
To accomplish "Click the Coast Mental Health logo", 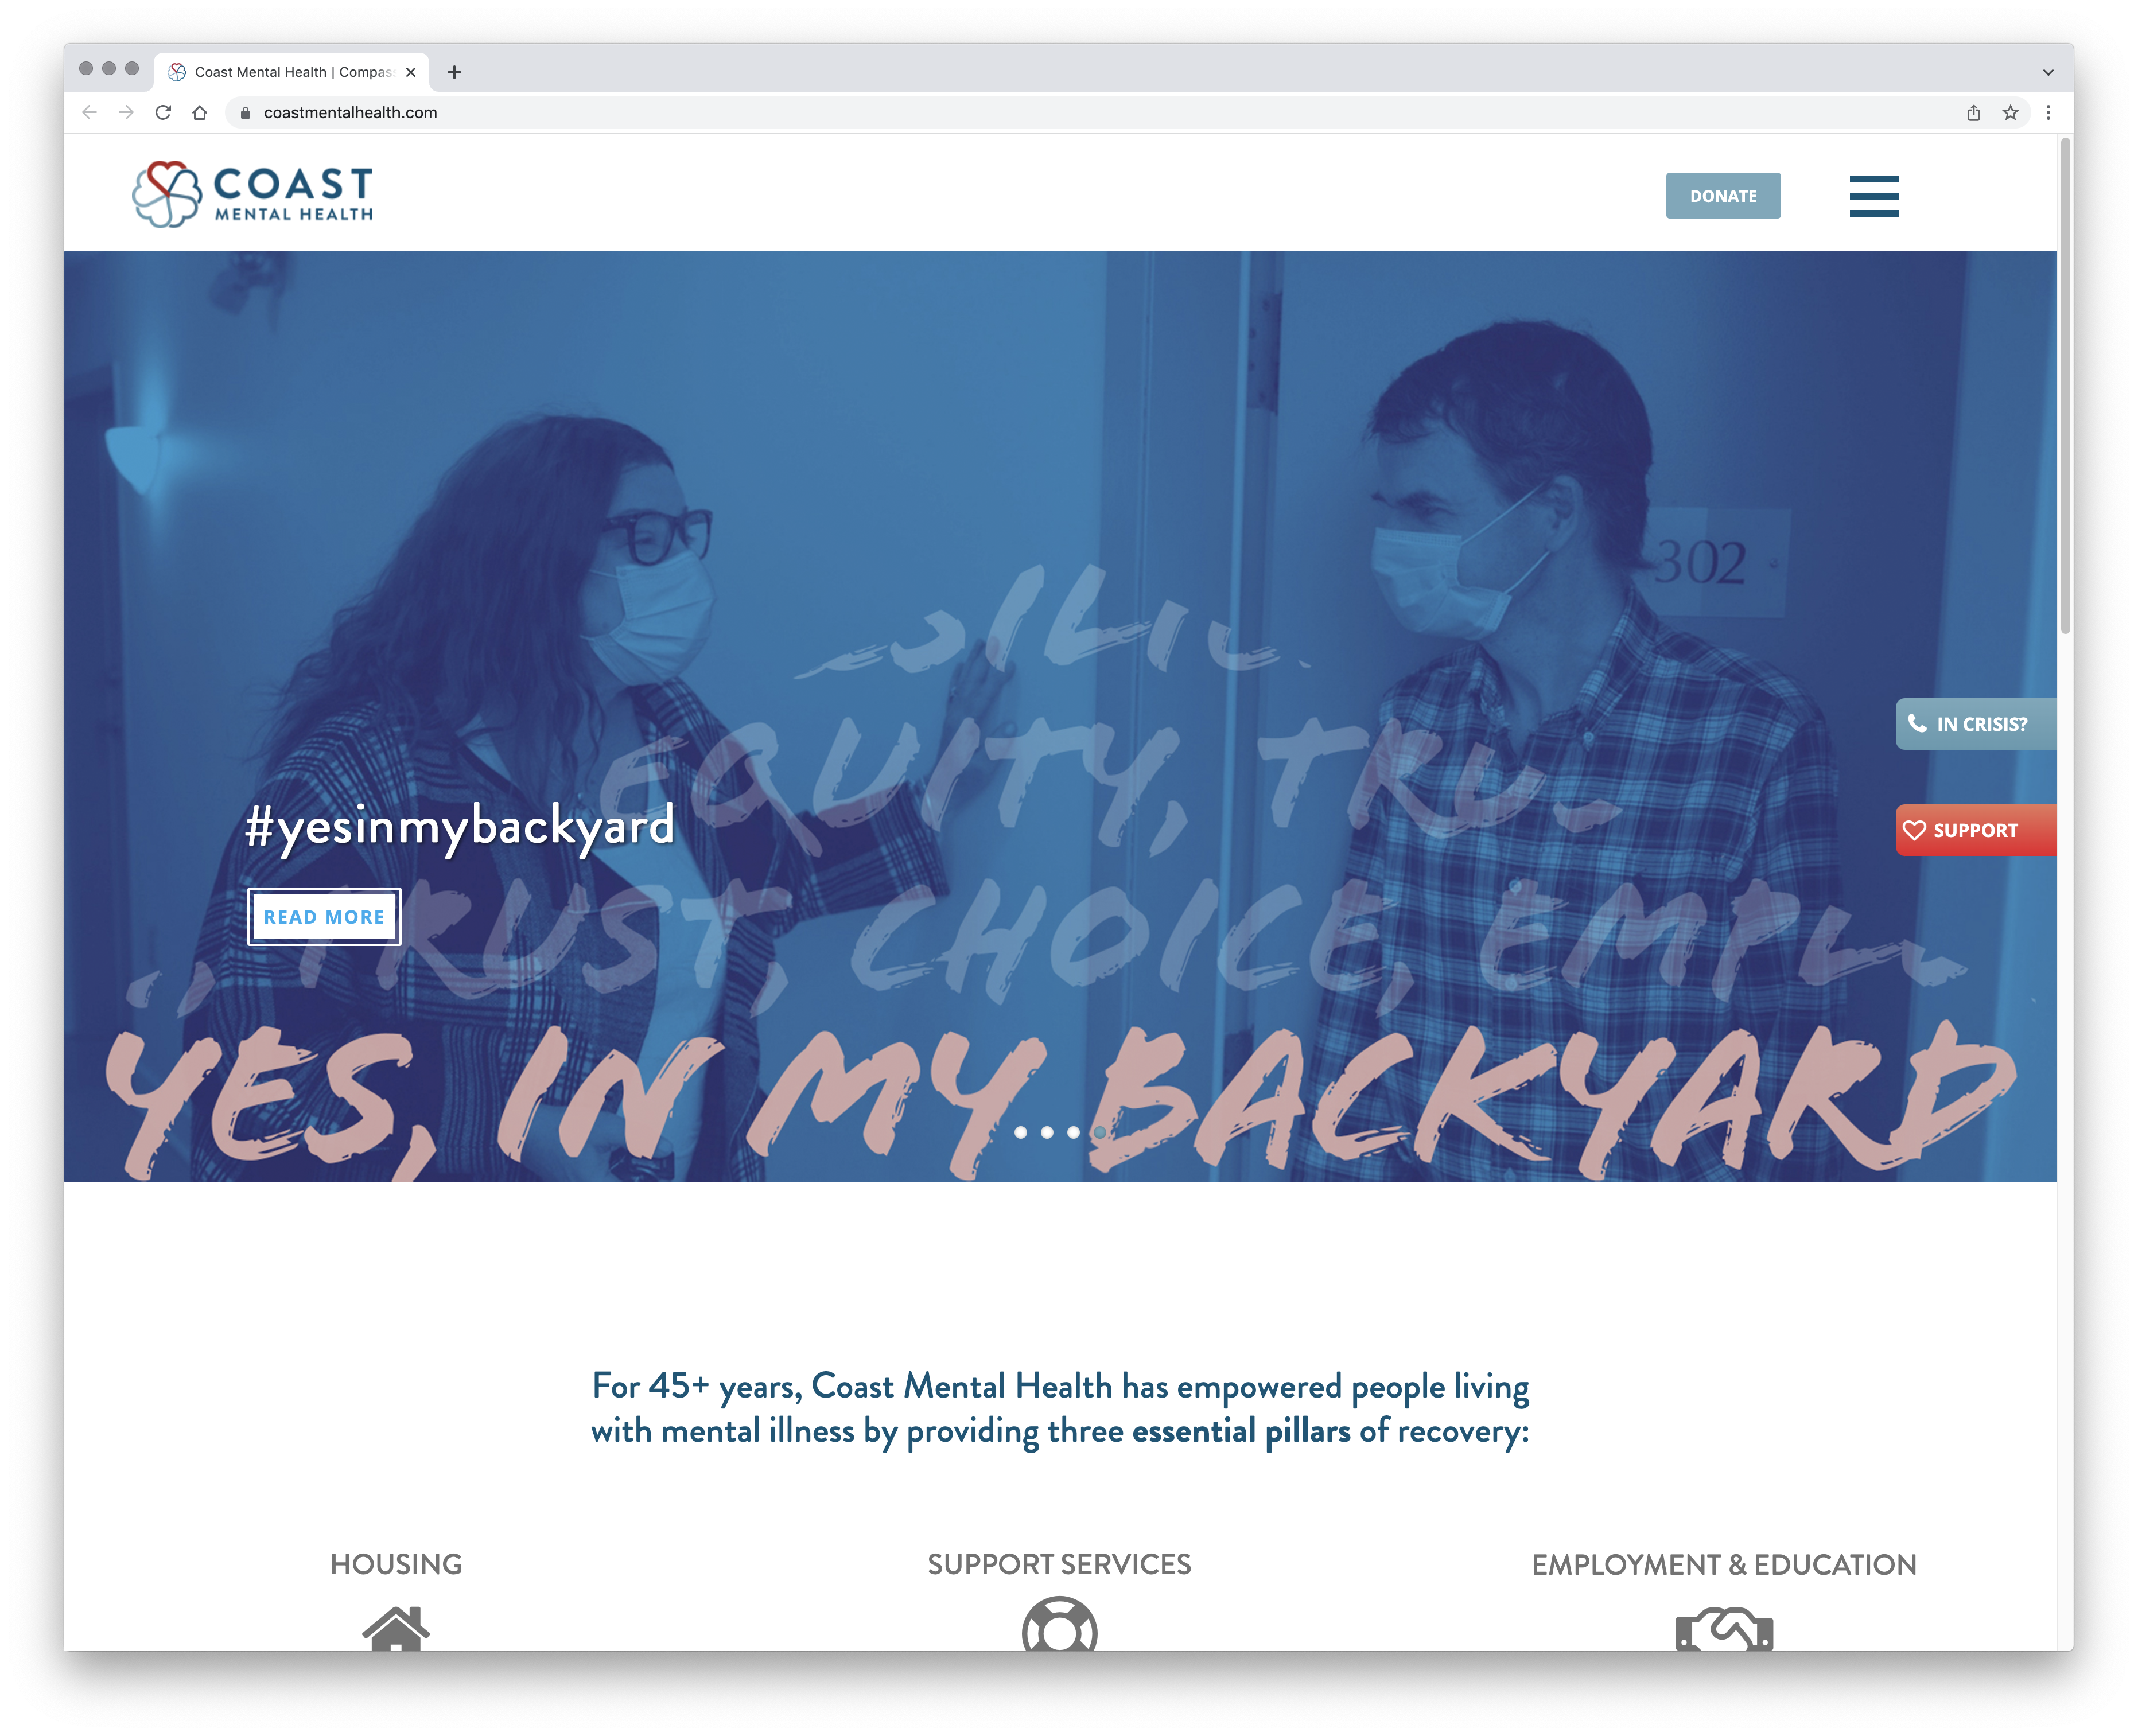I will pyautogui.click(x=253, y=194).
